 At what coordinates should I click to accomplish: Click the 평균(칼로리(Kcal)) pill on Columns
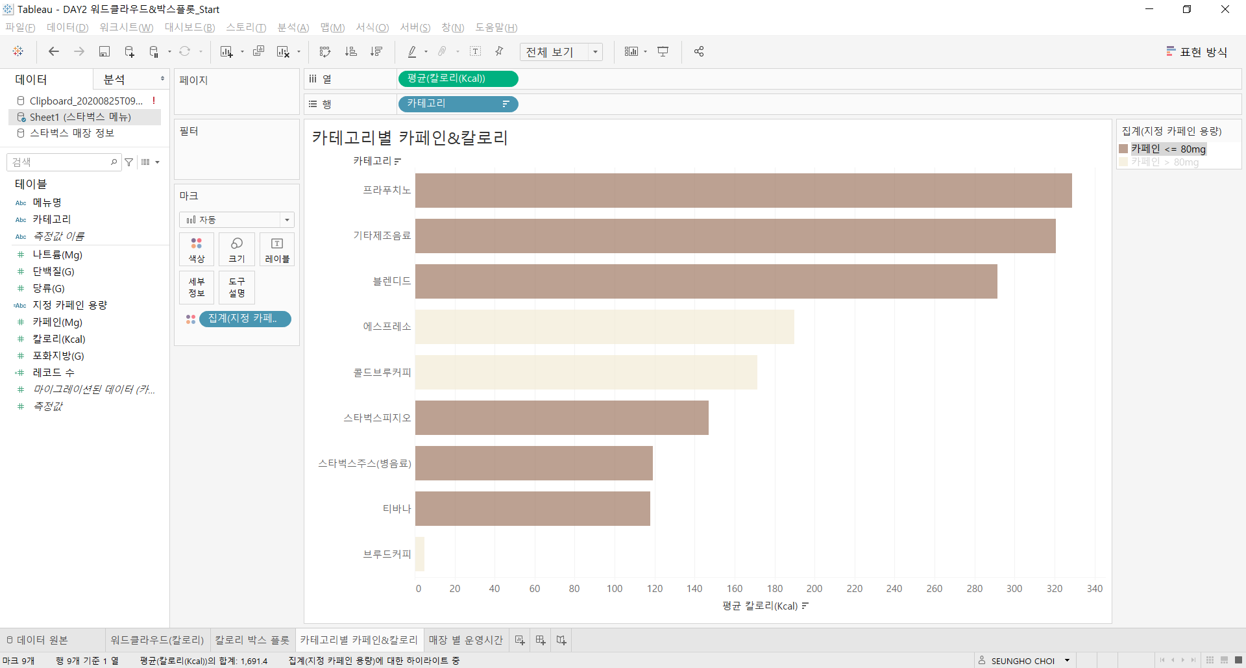click(458, 79)
